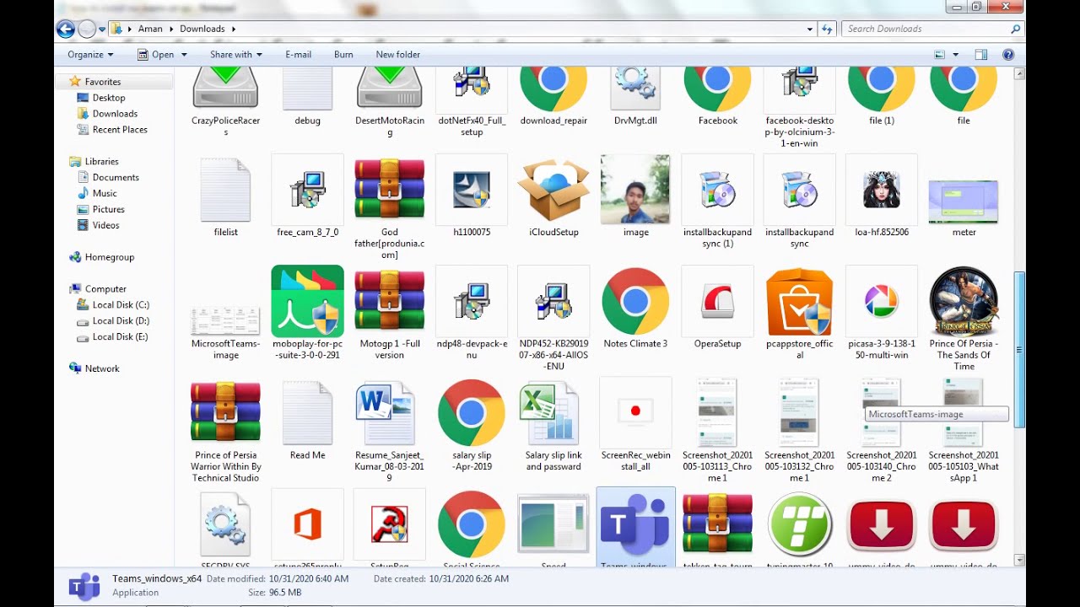Open the Organize dropdown menu

(90, 54)
